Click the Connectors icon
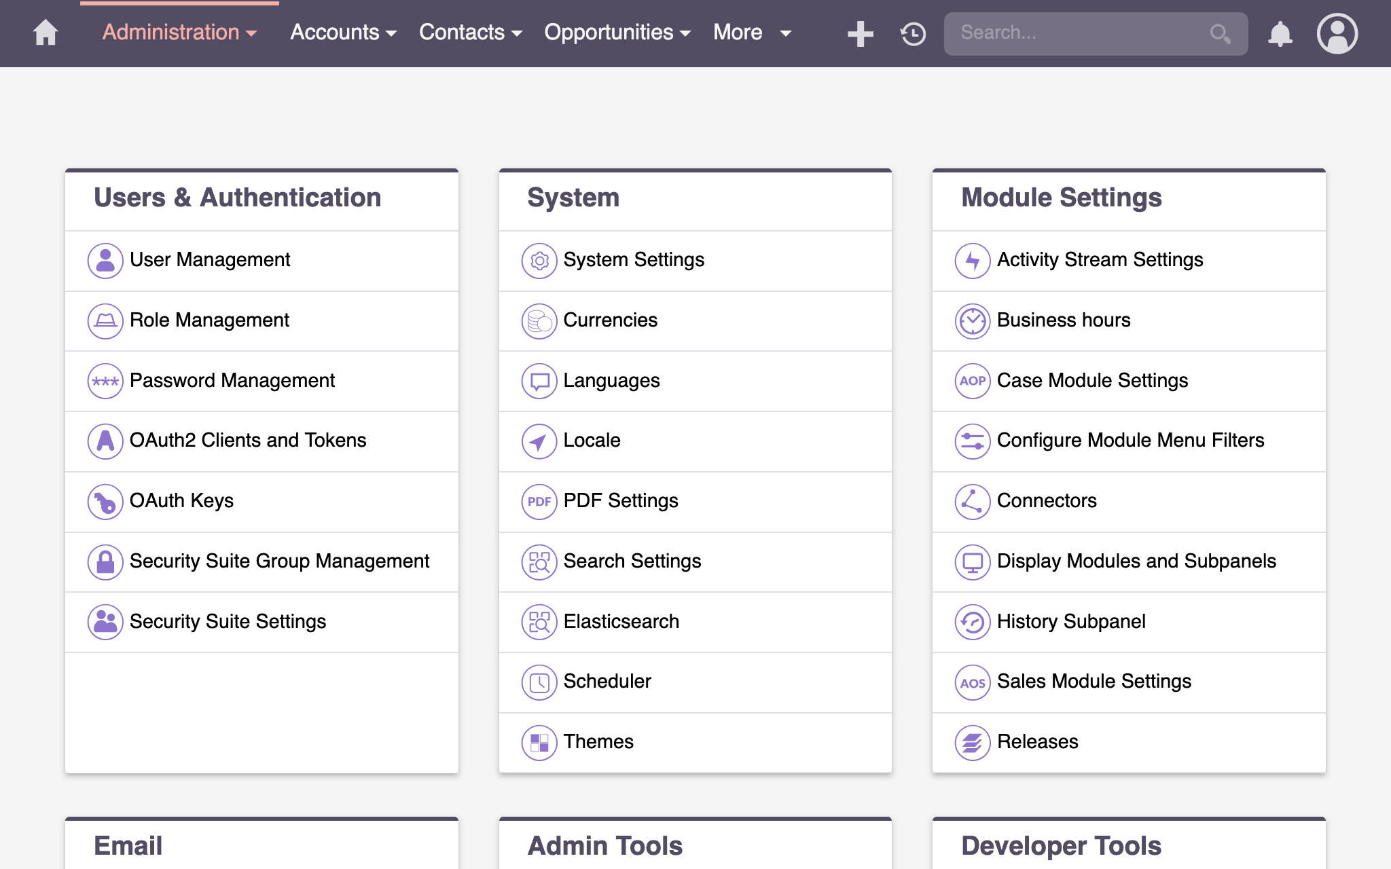Screen dimensions: 1391x869 [x=973, y=502]
